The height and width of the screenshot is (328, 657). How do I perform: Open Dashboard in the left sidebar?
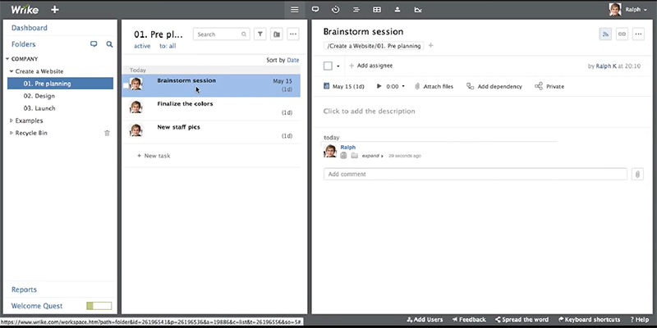[x=30, y=28]
